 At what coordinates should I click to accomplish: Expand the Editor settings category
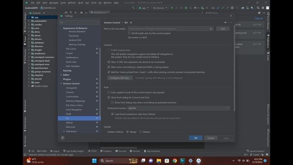[x=61, y=75]
